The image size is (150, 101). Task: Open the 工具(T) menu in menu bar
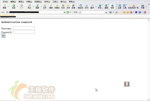55,2
